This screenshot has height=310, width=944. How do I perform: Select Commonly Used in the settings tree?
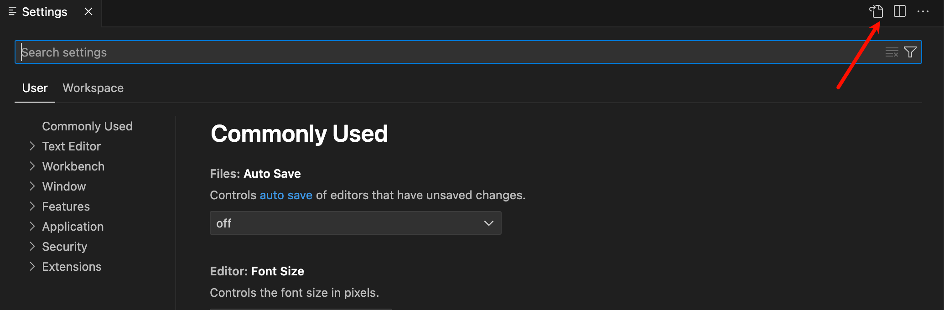click(x=87, y=126)
